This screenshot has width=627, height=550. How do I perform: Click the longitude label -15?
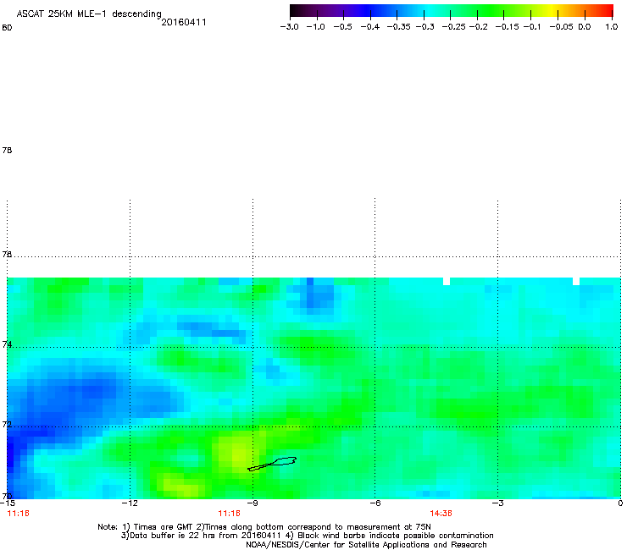coord(8,503)
